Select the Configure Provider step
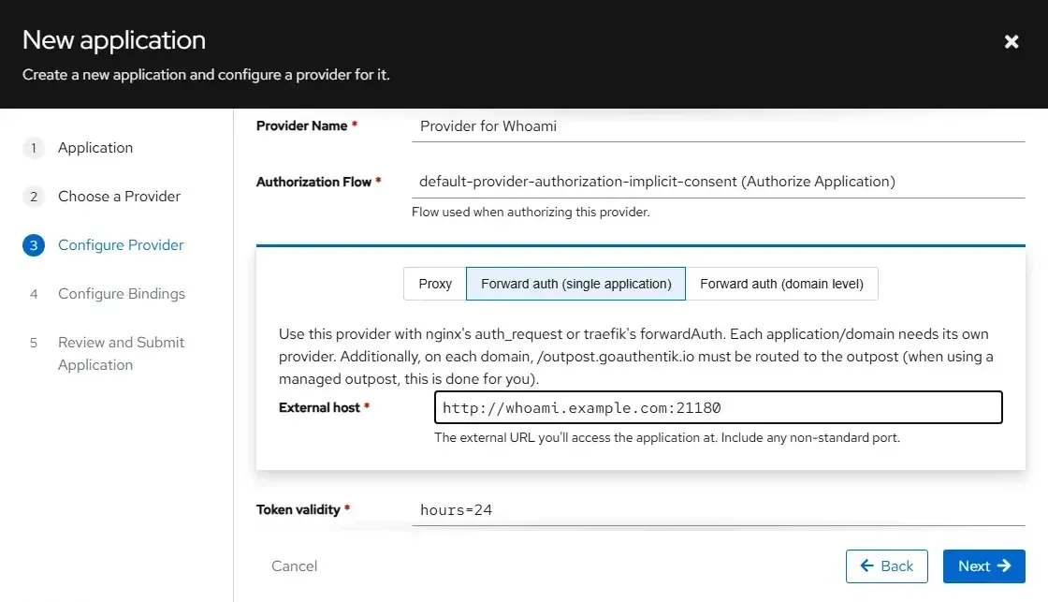Viewport: 1048px width, 602px height. [x=121, y=245]
